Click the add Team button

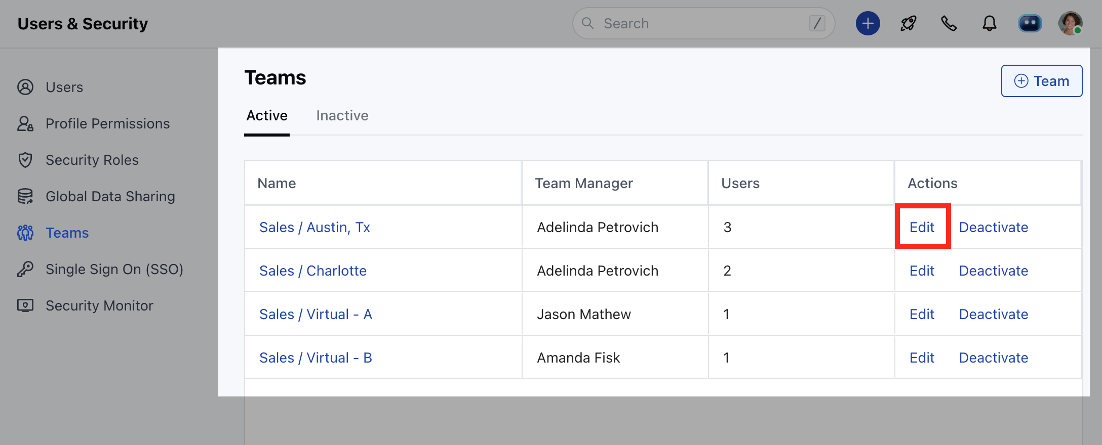(1041, 81)
